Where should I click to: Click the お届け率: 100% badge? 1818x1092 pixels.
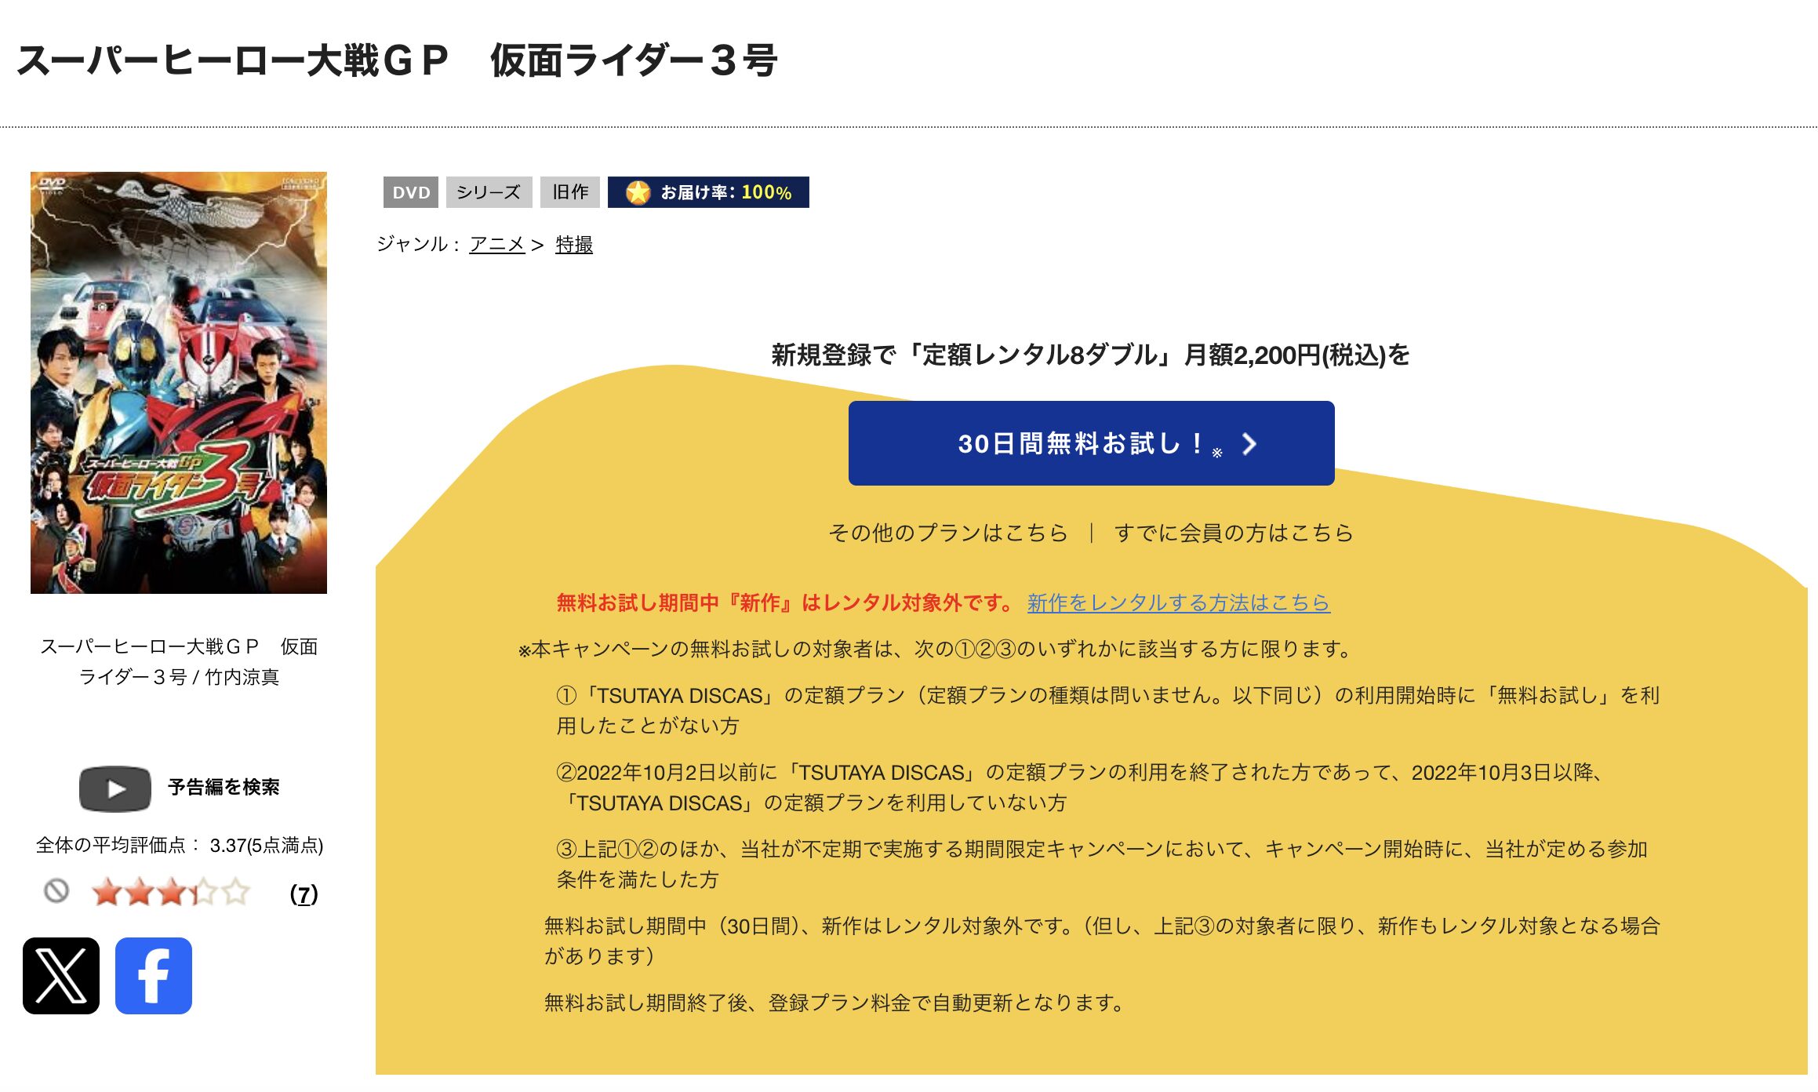click(708, 192)
